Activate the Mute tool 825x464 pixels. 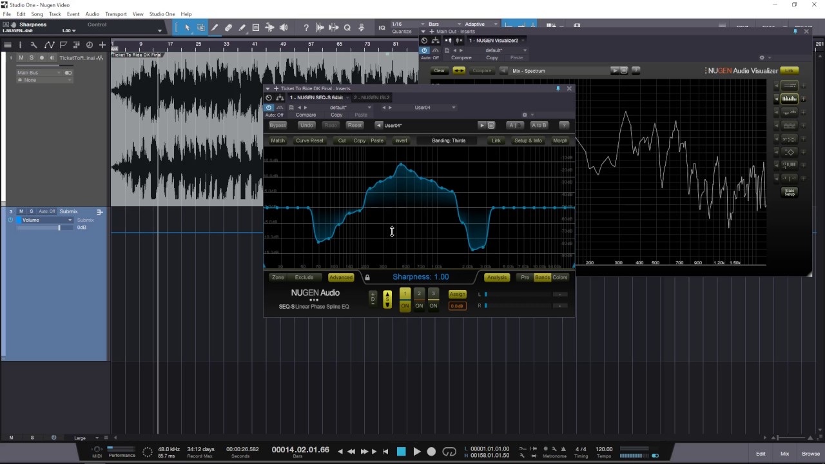click(x=256, y=28)
